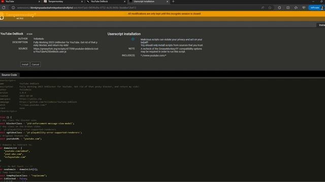Viewport: 325px width, 182px height.
Task: View site information icon in address bar
Action: pos(13,8)
